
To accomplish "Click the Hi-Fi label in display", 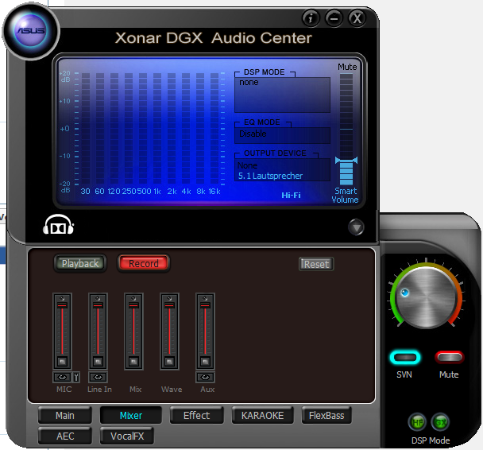I will click(291, 195).
